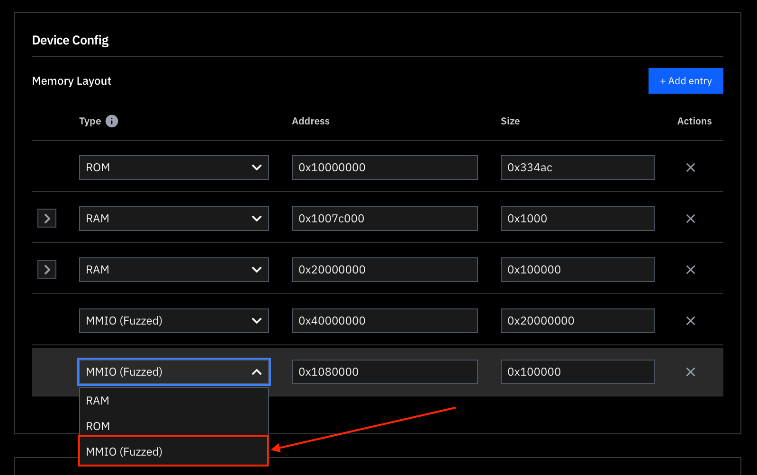
Task: Open type dropdown for the 0x40000000 row
Action: point(174,321)
